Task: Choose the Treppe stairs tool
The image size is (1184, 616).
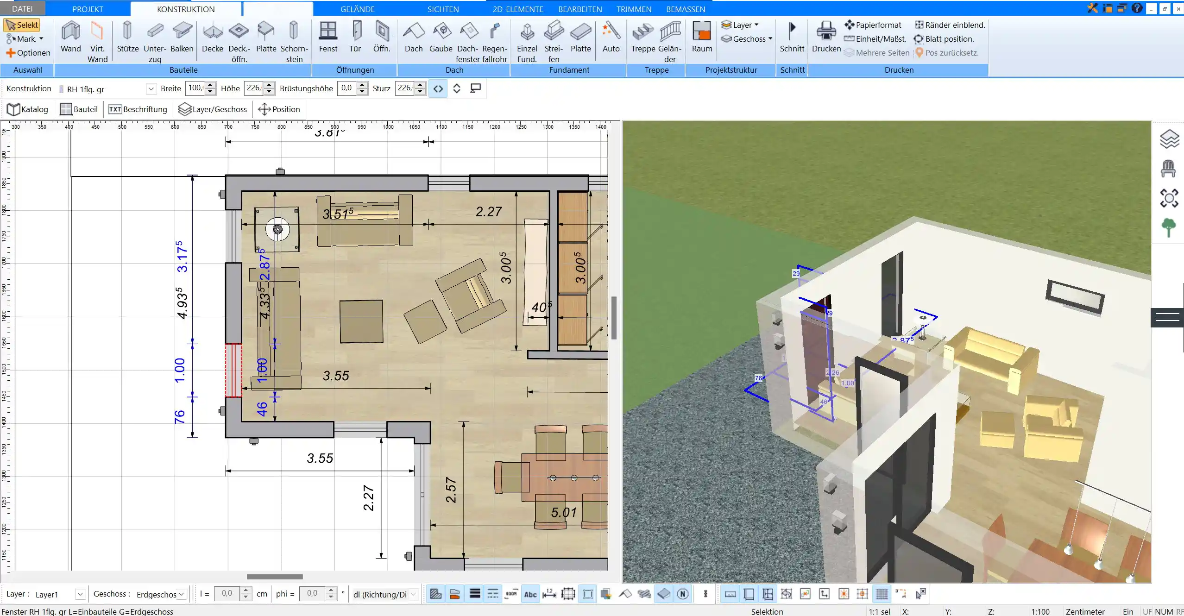Action: pos(643,37)
